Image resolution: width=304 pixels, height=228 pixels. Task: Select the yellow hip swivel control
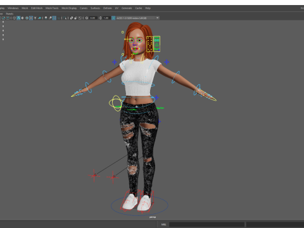pos(115,103)
